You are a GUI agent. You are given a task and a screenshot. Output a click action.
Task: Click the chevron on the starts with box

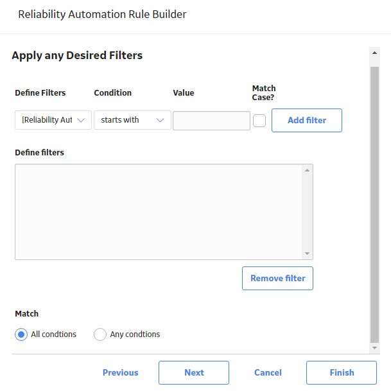click(x=160, y=120)
